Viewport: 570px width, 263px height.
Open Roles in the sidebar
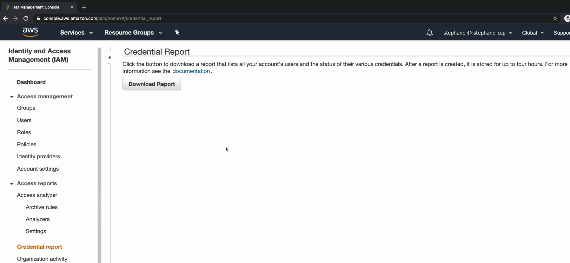coord(24,132)
